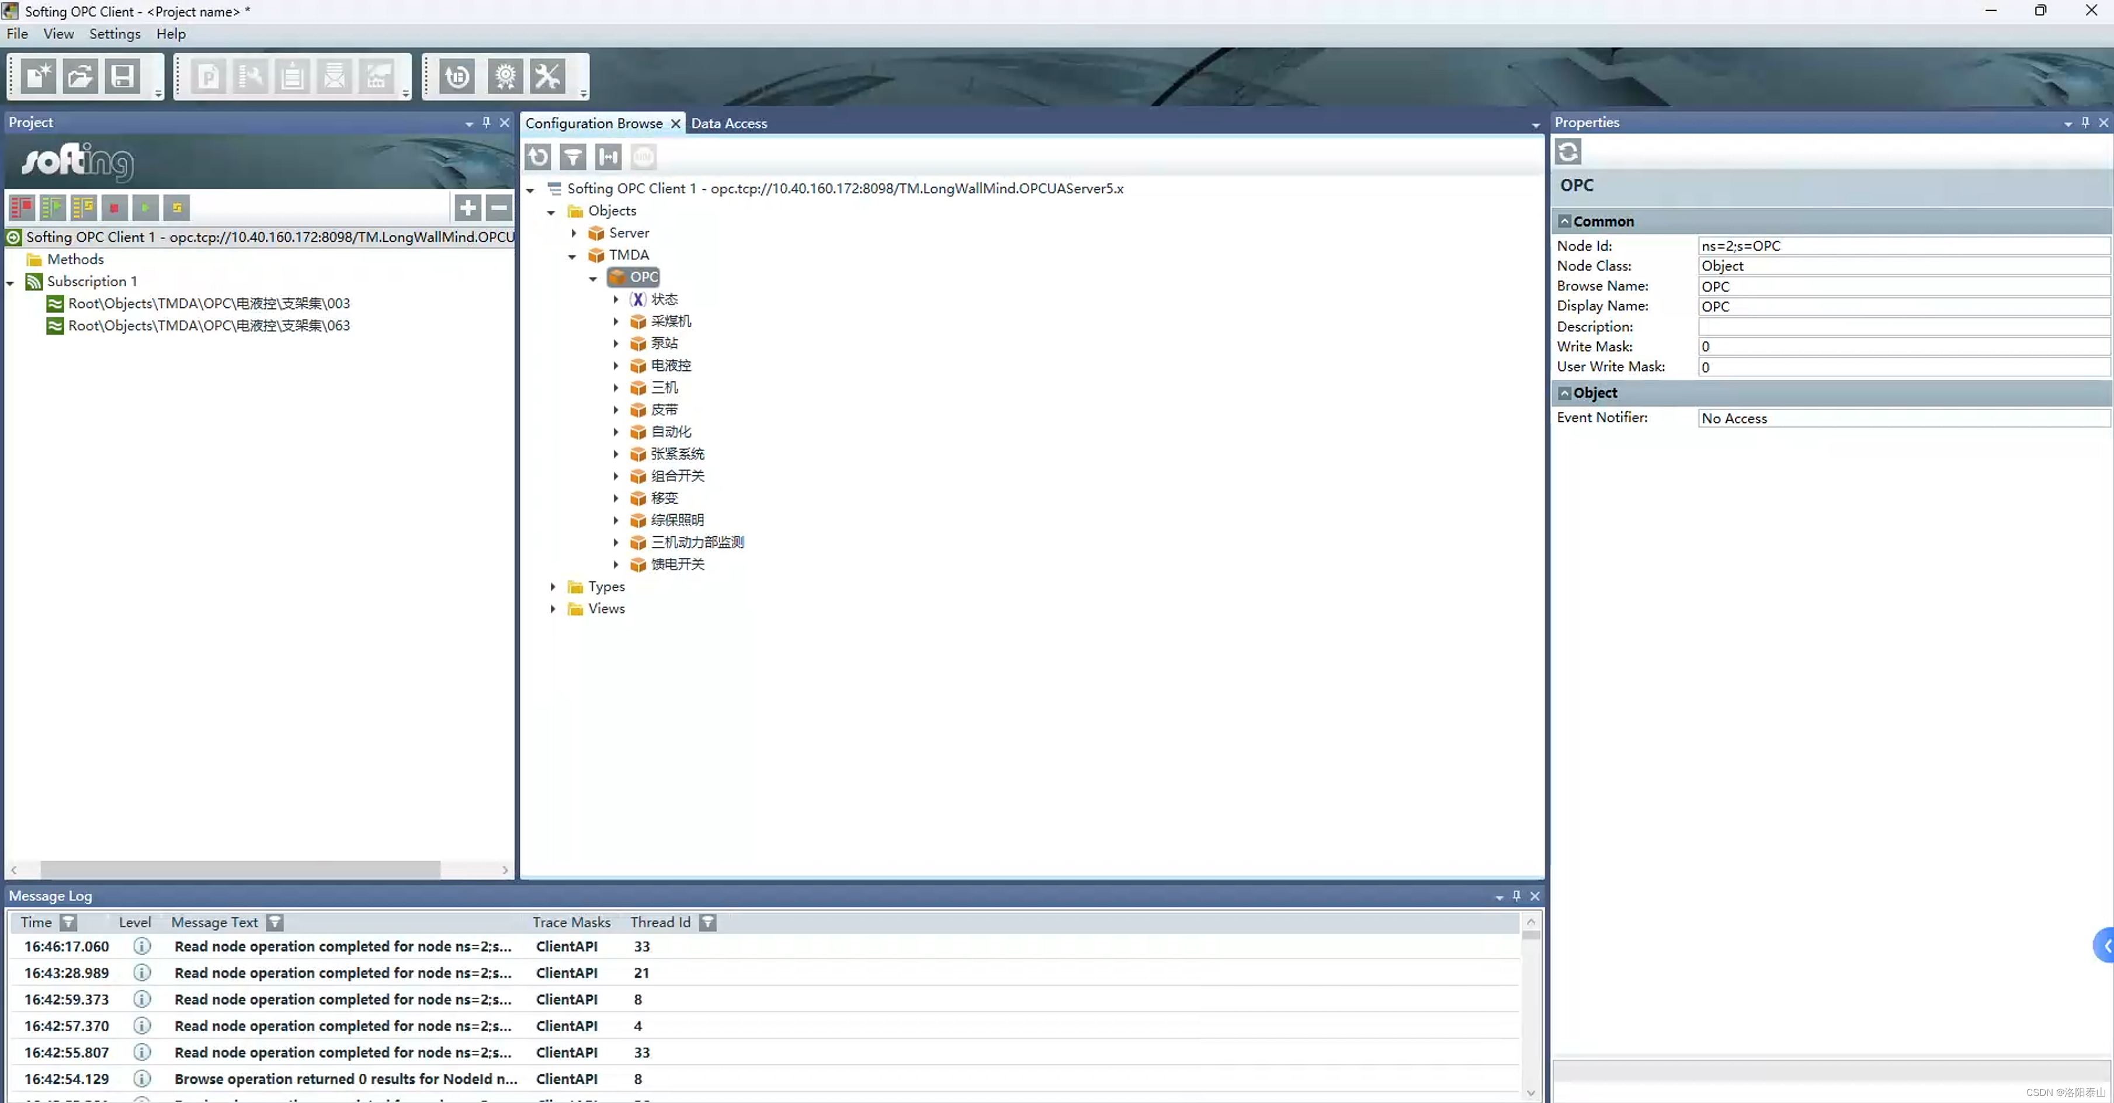Click the Description value field
Image resolution: width=2114 pixels, height=1103 pixels.
click(1903, 327)
